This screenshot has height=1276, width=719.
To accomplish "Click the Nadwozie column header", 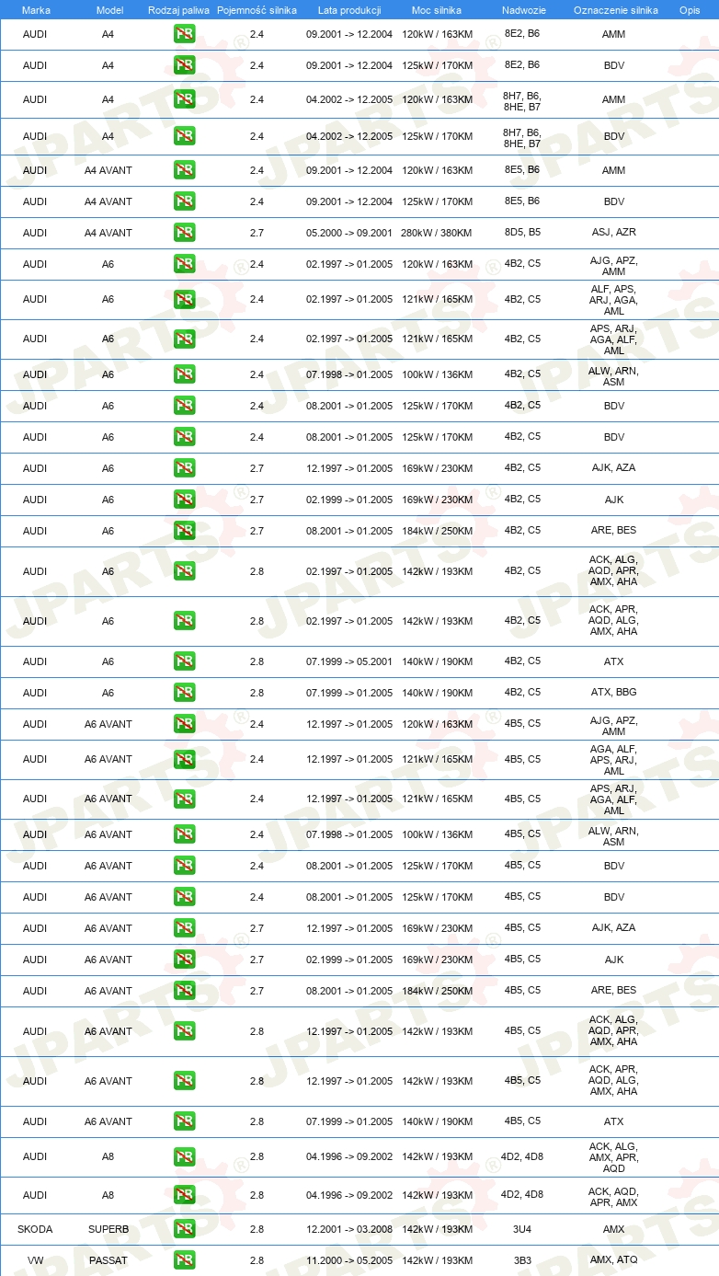I will coord(523,10).
